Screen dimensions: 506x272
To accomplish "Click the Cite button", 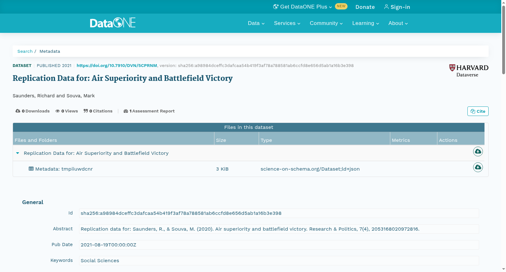I will tap(478, 111).
